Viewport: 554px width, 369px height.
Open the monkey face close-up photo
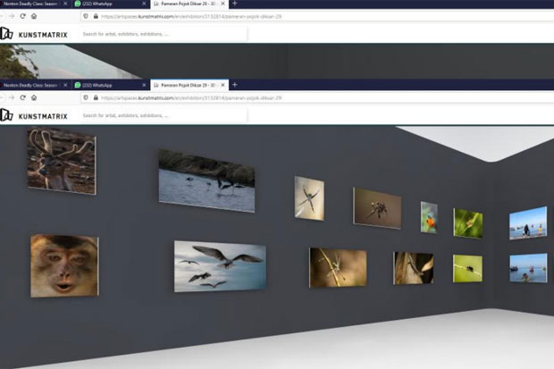pos(64,265)
